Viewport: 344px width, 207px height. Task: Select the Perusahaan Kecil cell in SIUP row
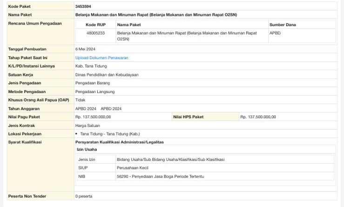133,168
